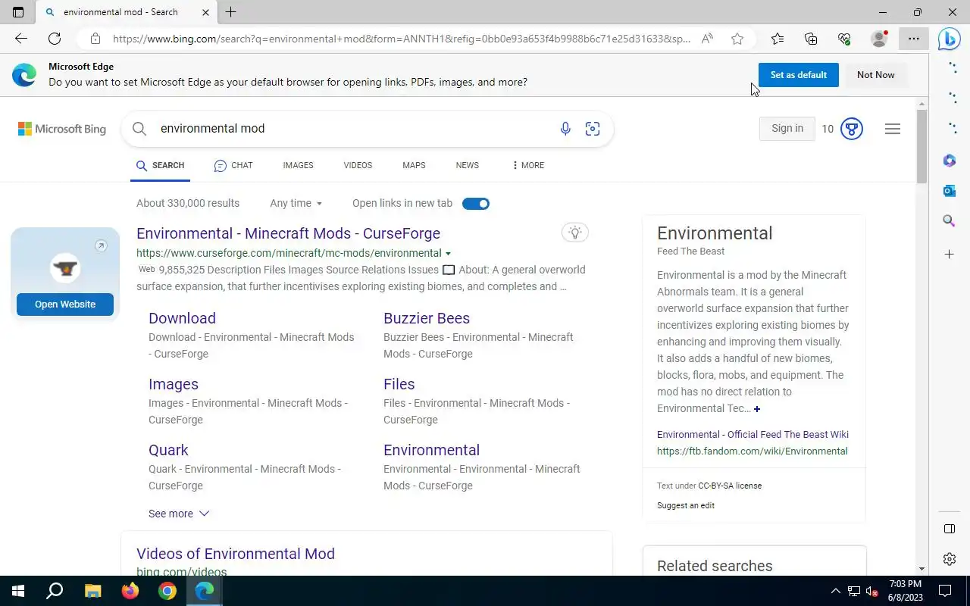Open sidebar settings gear icon
The width and height of the screenshot is (970, 606).
[950, 559]
